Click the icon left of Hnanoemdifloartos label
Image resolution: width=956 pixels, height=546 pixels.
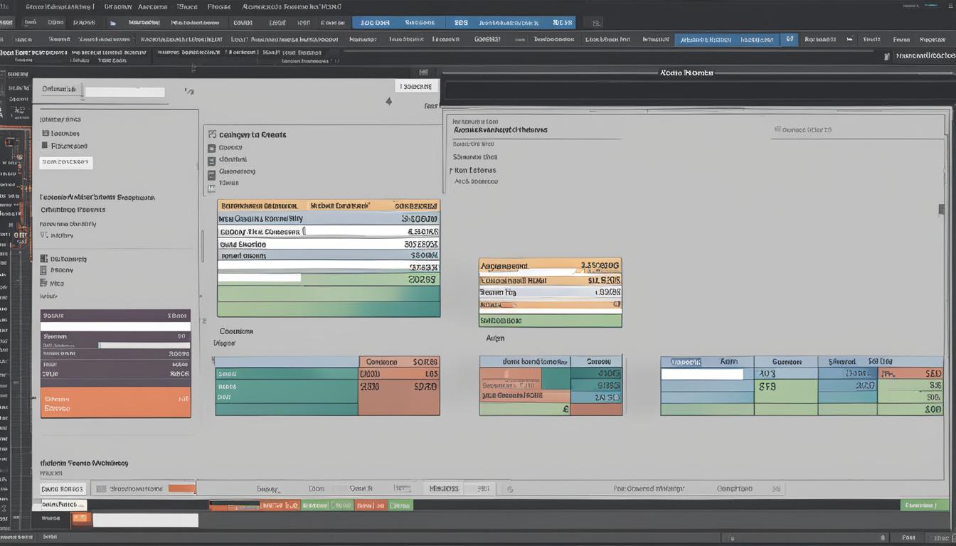coord(886,56)
